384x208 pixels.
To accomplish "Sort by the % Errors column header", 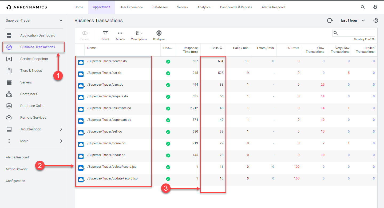I will point(293,48).
